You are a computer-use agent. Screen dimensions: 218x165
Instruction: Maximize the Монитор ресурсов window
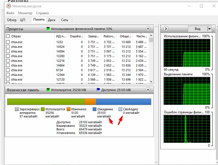tap(201, 6)
